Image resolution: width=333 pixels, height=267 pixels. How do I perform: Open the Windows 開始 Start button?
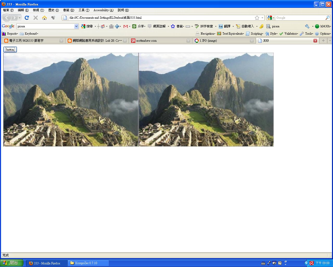click(12, 263)
